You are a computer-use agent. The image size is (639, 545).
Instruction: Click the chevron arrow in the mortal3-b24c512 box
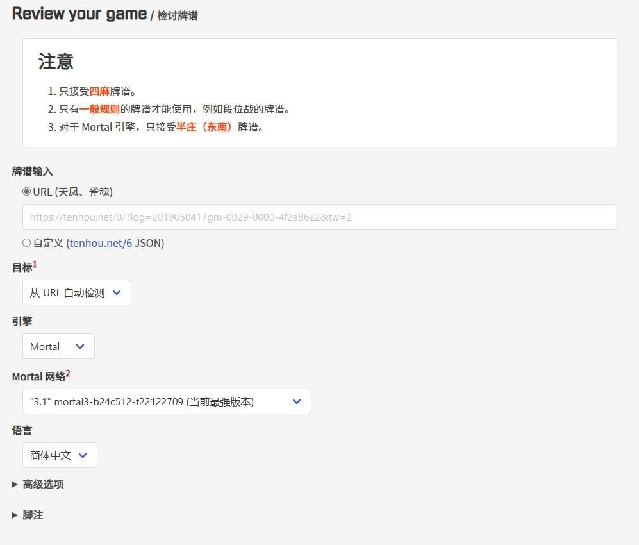coord(297,401)
